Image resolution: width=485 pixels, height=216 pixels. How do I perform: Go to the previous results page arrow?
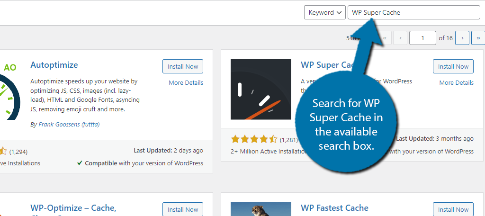pos(401,38)
